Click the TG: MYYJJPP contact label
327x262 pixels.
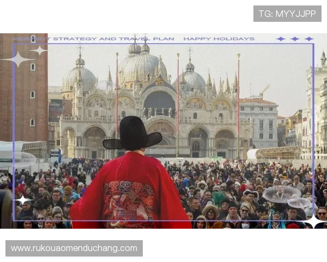[x=287, y=14]
